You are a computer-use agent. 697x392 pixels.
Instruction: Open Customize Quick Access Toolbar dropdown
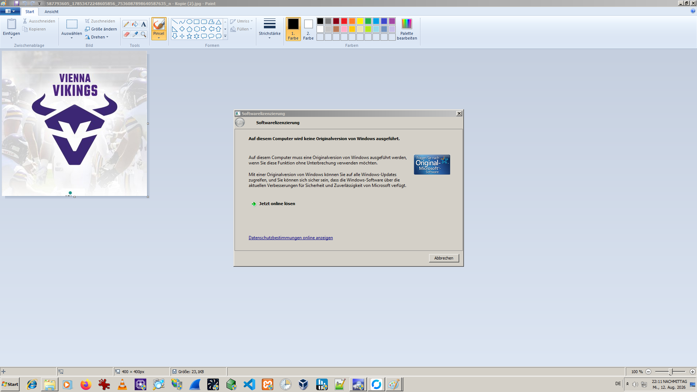click(39, 3)
